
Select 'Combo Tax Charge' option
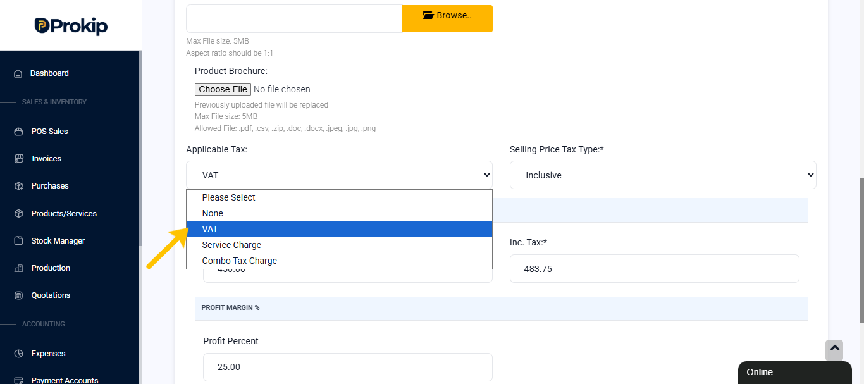point(339,261)
